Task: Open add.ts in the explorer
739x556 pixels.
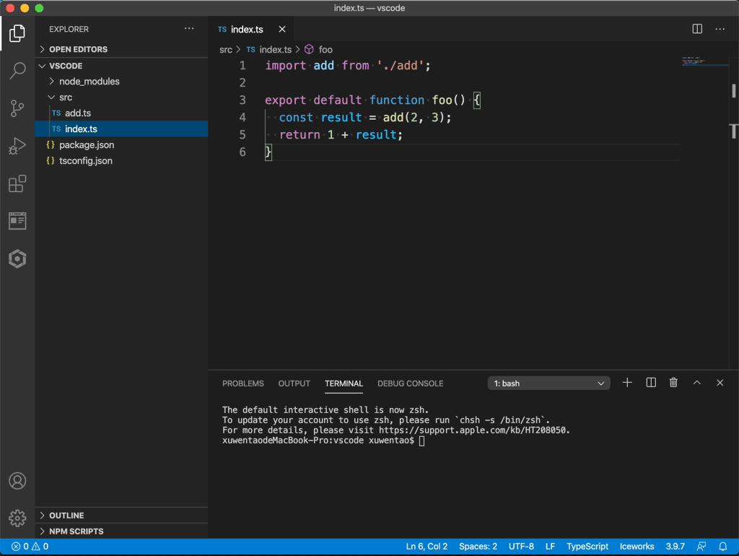Action: (x=78, y=113)
